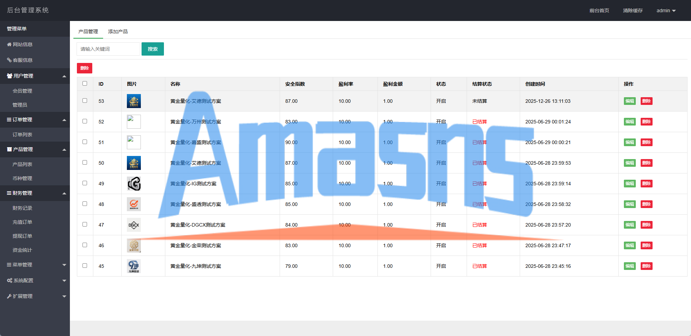
Task: Check the checkbox for product ID 53
Action: 85,100
